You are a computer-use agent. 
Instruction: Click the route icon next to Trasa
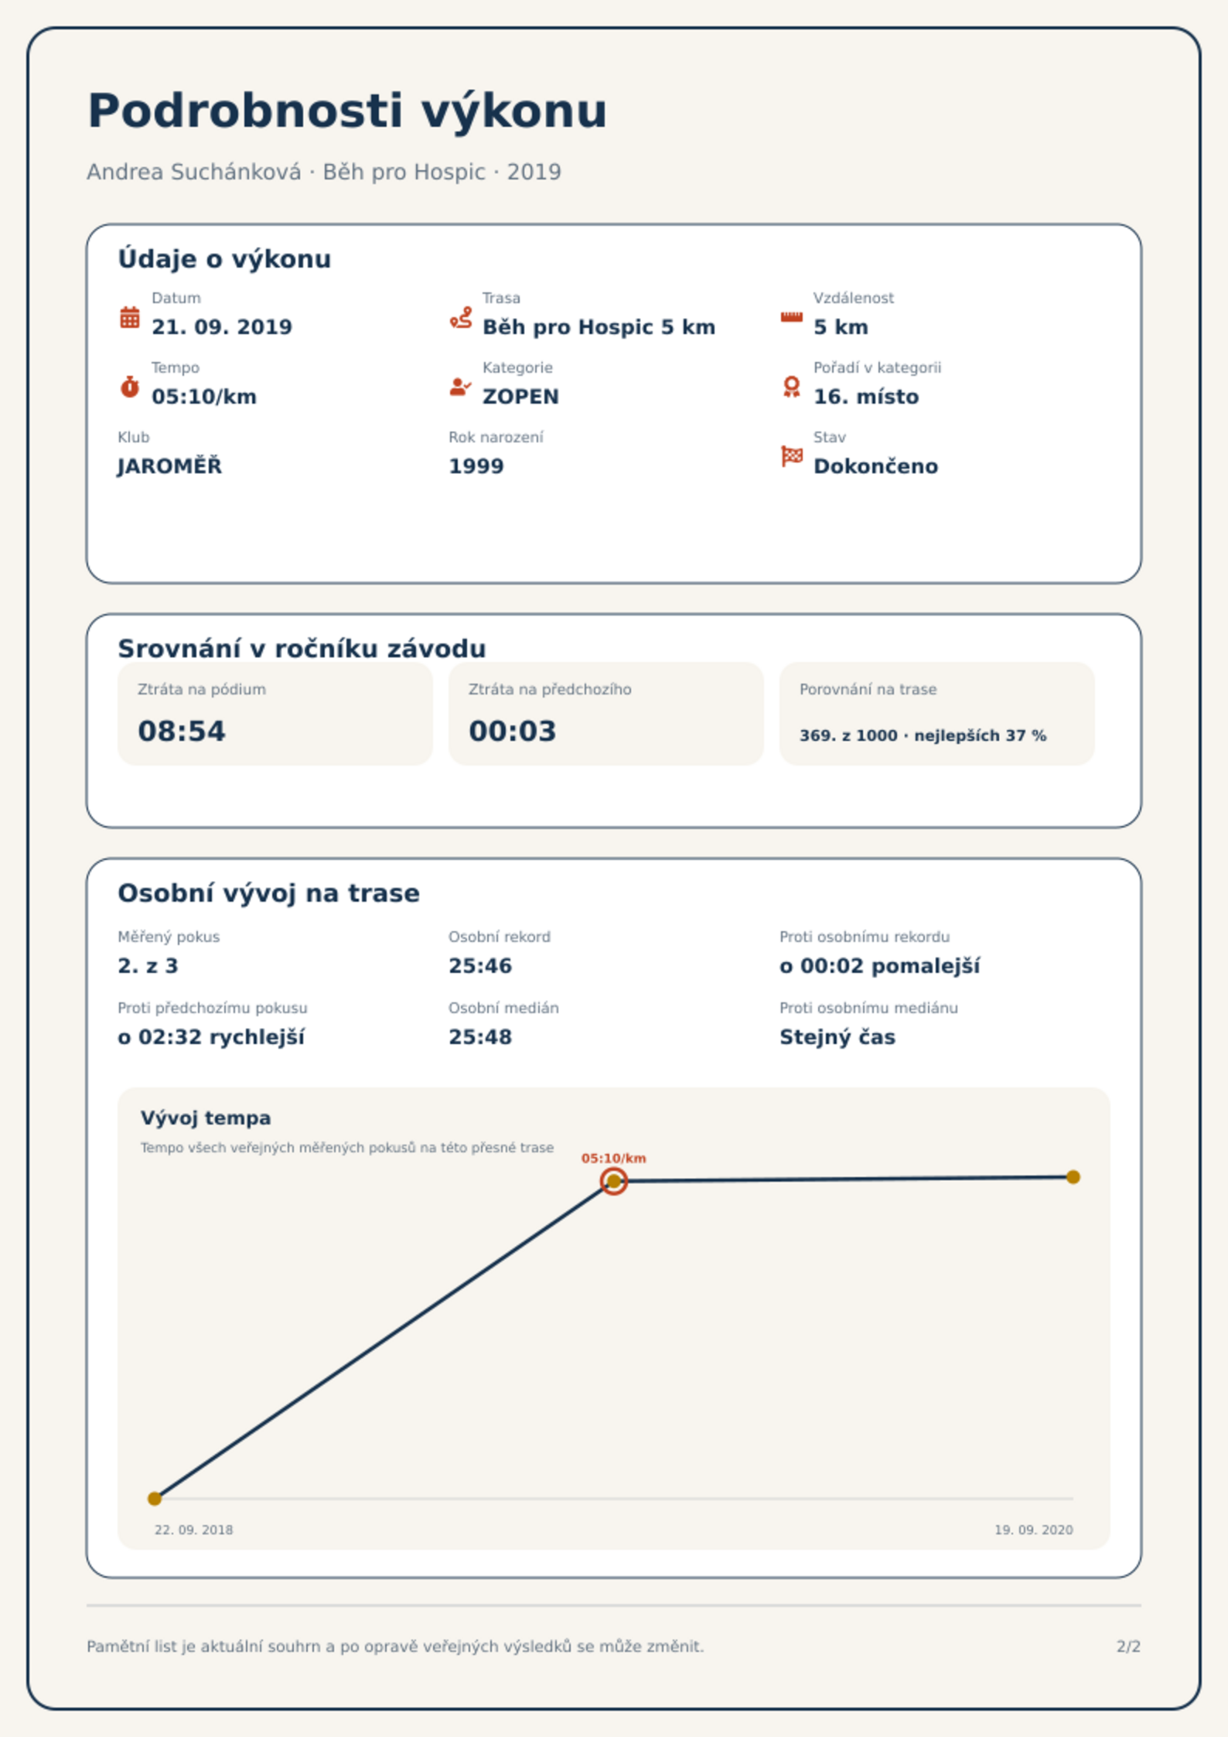coord(461,317)
